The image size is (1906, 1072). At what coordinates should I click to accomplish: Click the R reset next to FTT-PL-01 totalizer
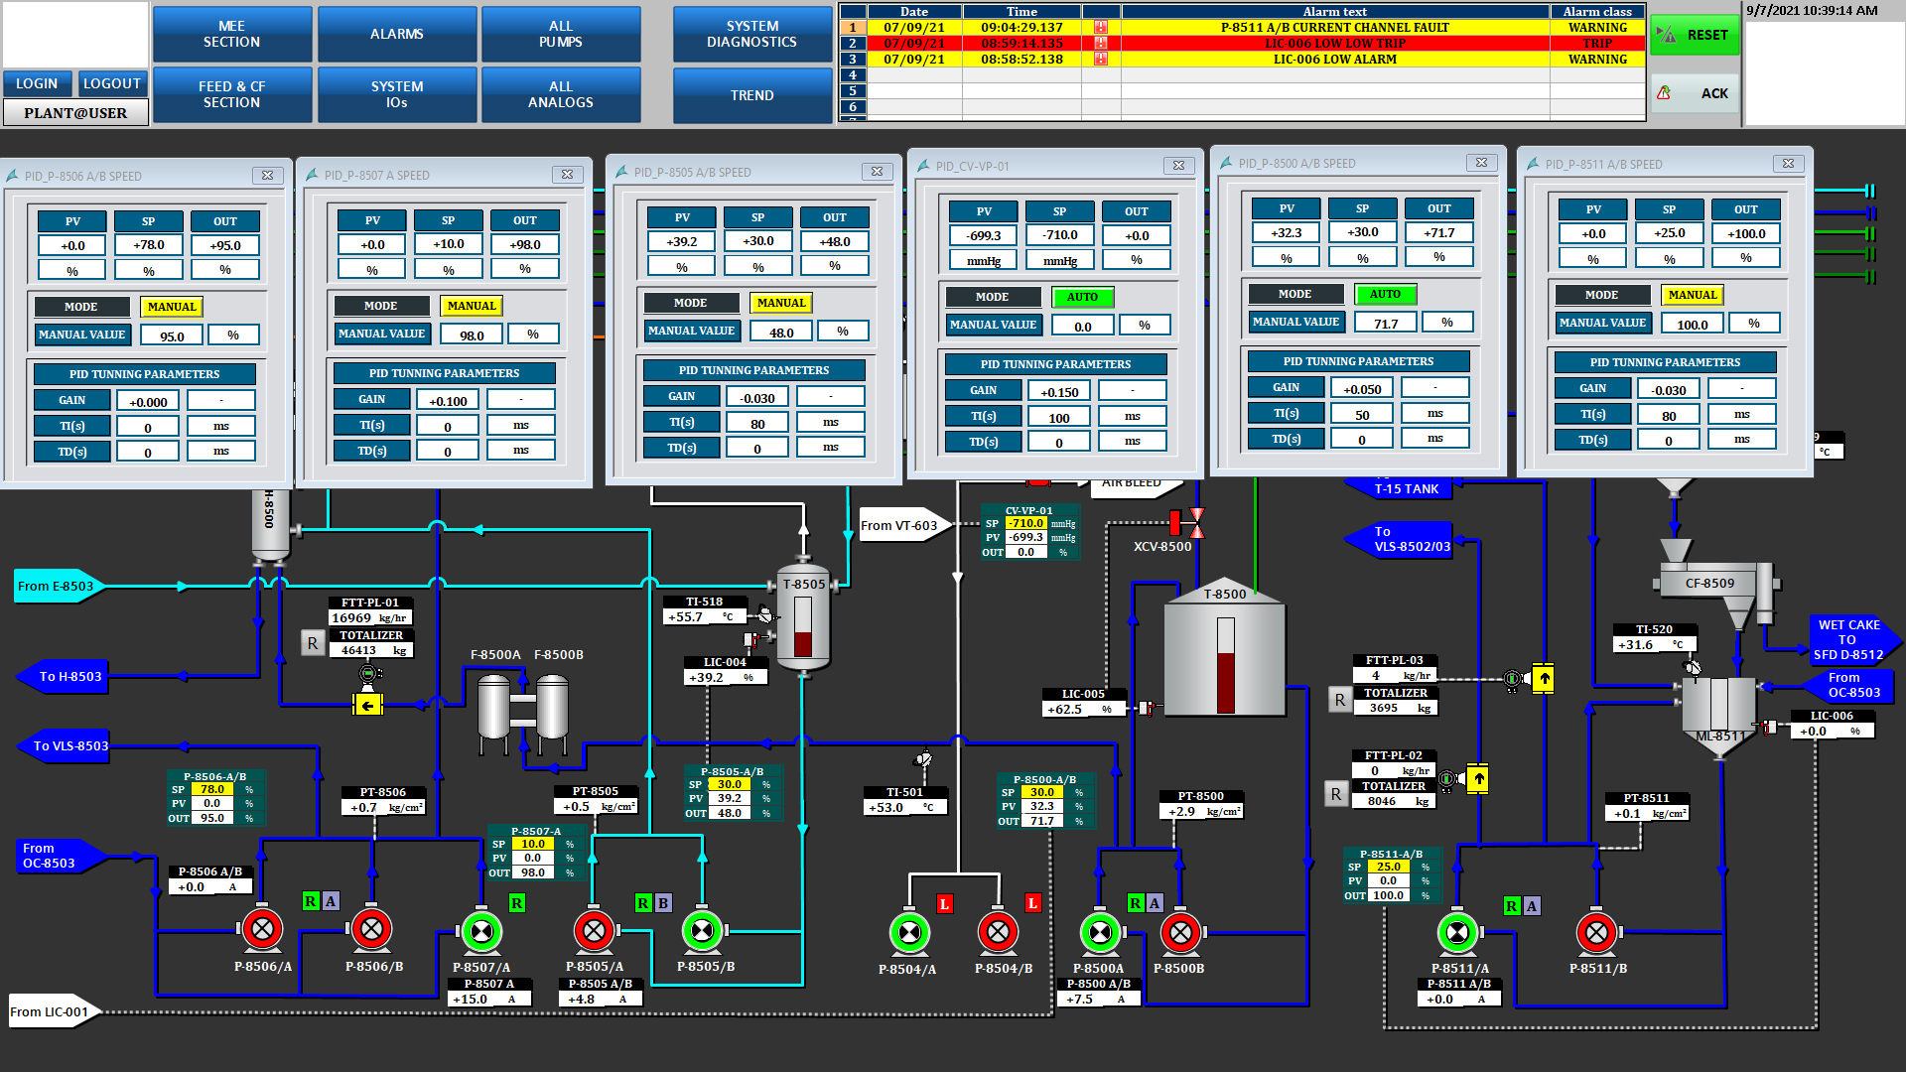click(313, 643)
